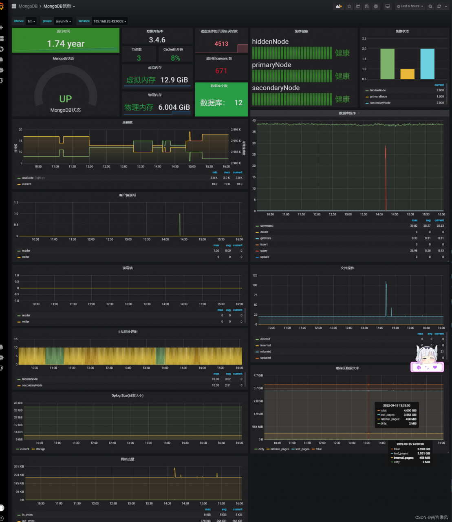Image resolution: width=452 pixels, height=522 pixels.
Task: Click the total legend color line
Action: (x=313, y=449)
